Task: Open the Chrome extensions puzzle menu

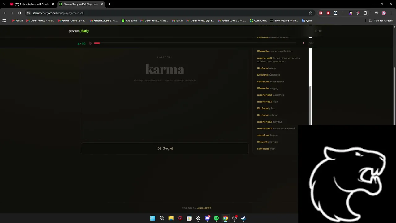Action: [365, 13]
